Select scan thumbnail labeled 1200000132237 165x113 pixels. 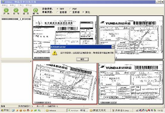(x=131, y=83)
